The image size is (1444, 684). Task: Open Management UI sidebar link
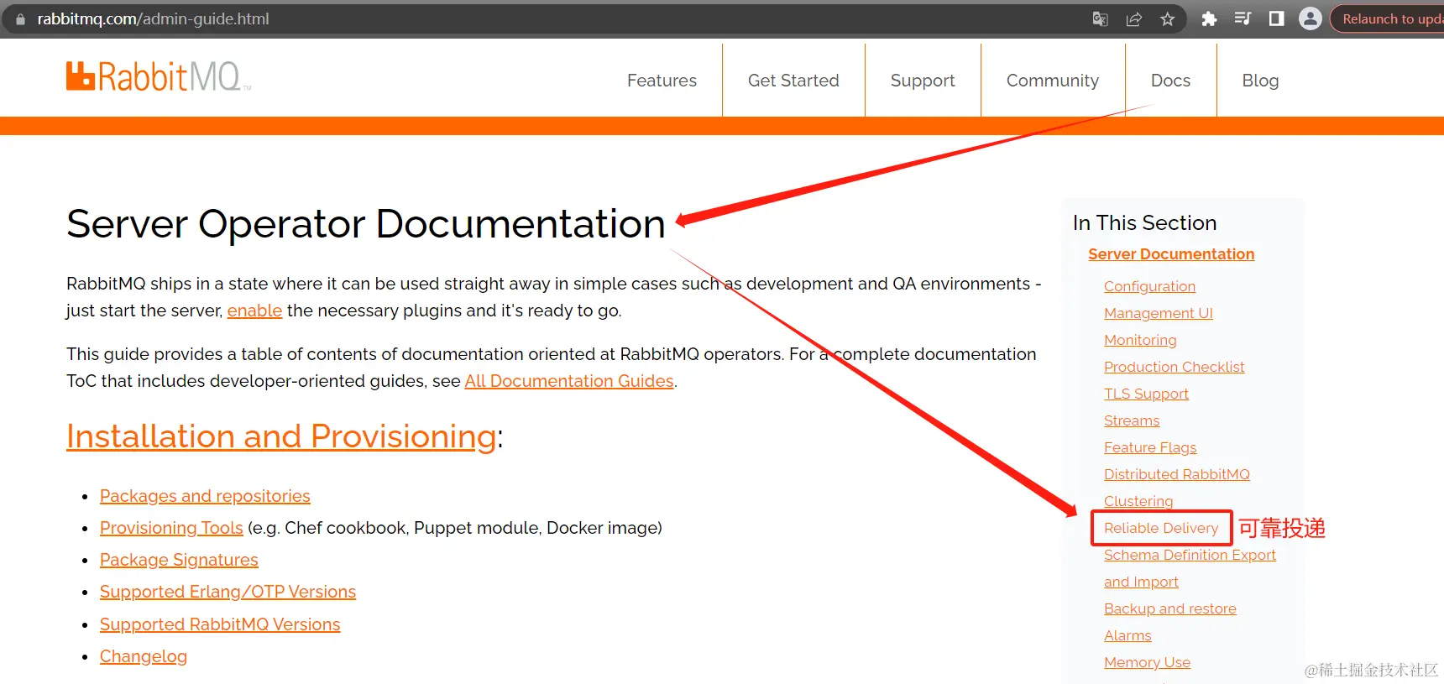(x=1159, y=313)
